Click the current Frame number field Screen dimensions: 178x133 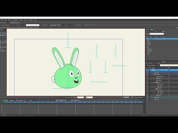(x=80, y=98)
